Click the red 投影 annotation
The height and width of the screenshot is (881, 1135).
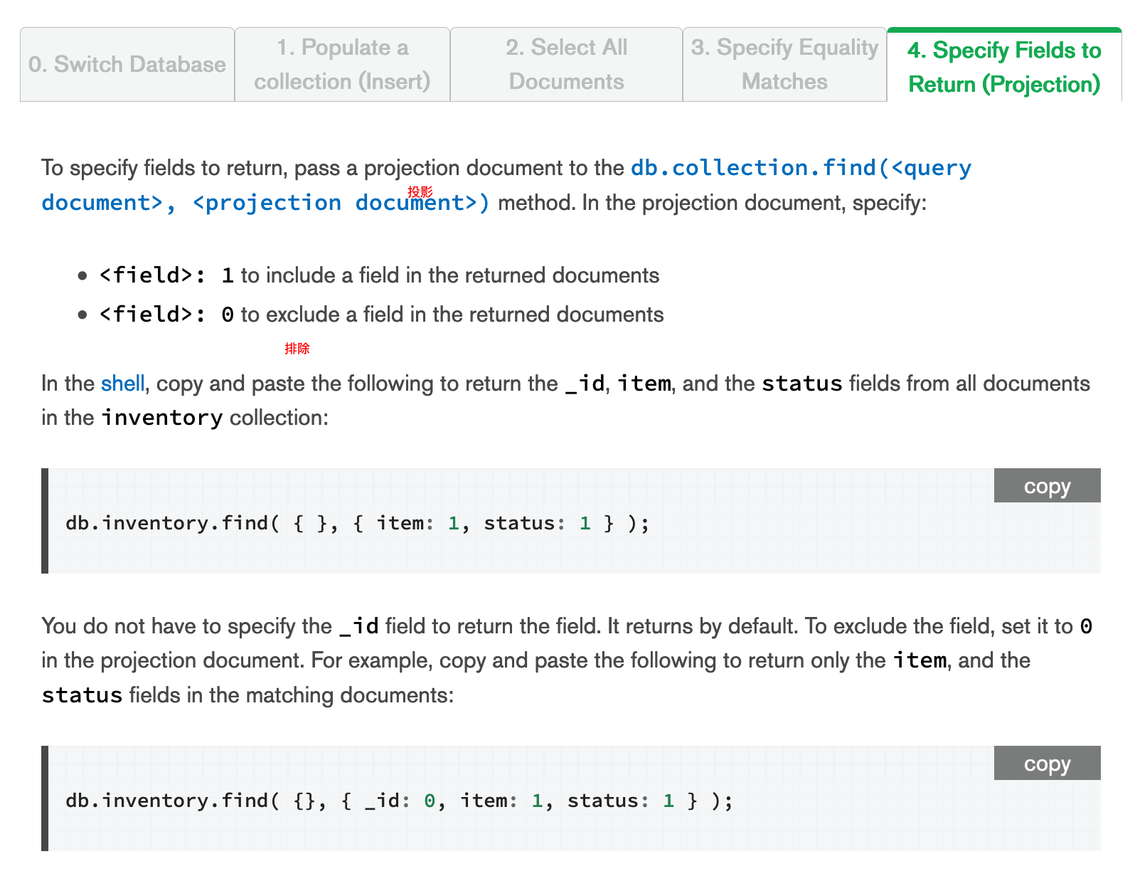tap(420, 192)
